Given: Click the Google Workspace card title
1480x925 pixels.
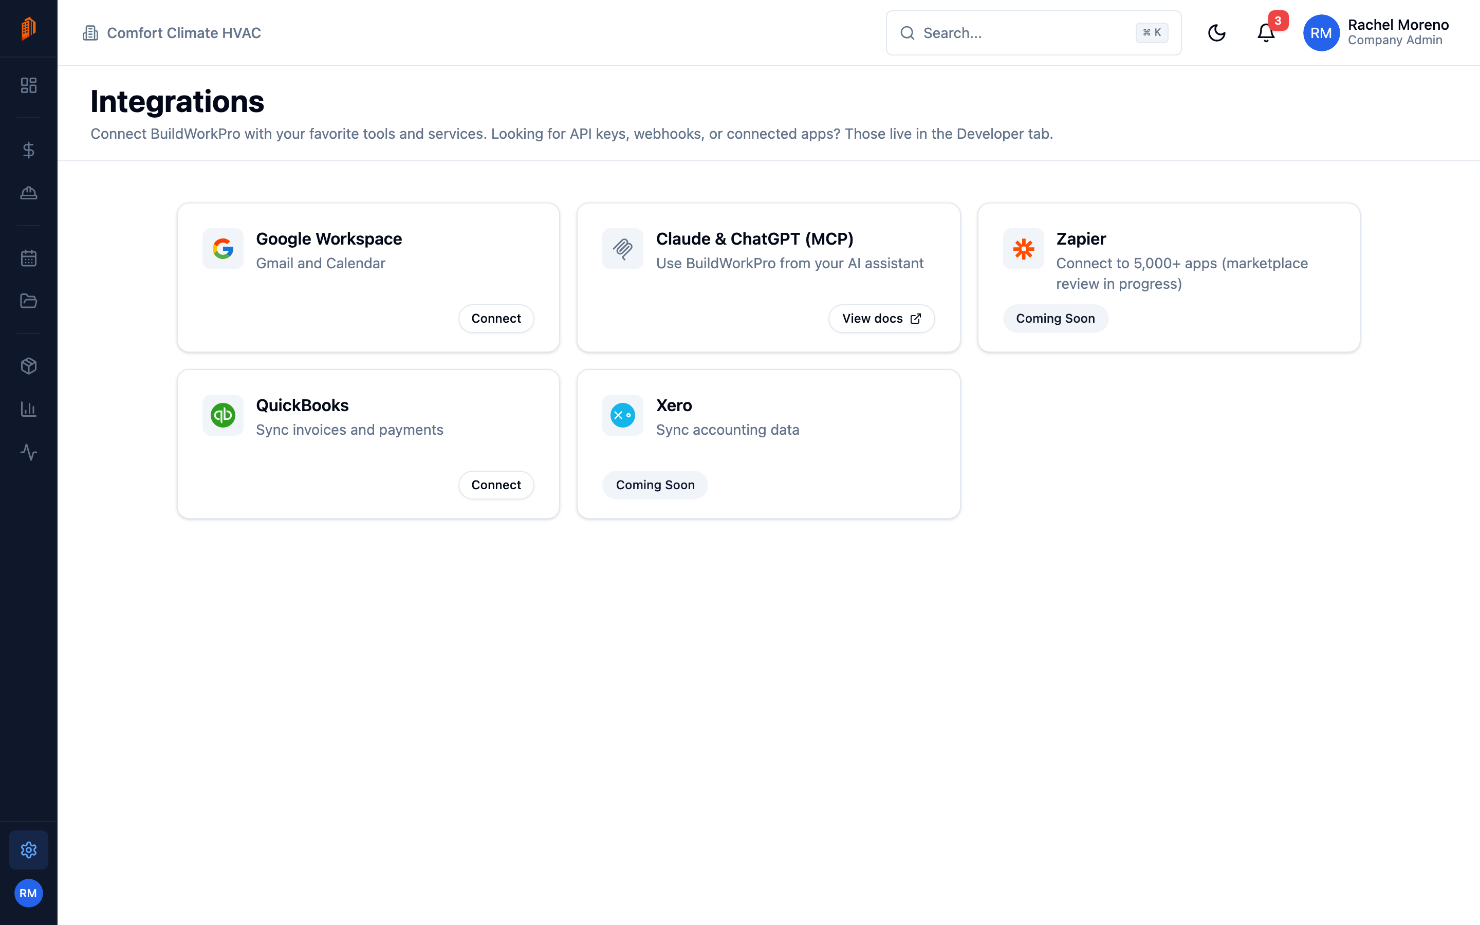Looking at the screenshot, I should [x=329, y=239].
